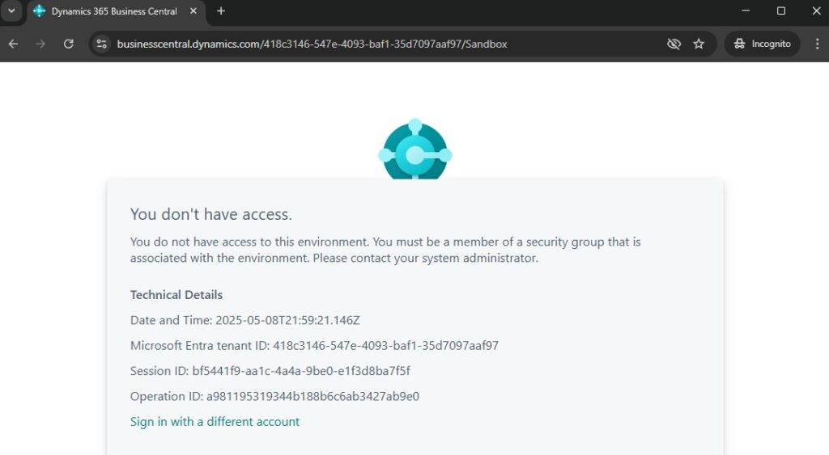The height and width of the screenshot is (455, 829).
Task: Open a new browser tab
Action: coord(221,11)
